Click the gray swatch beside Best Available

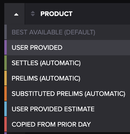pos(6,32)
